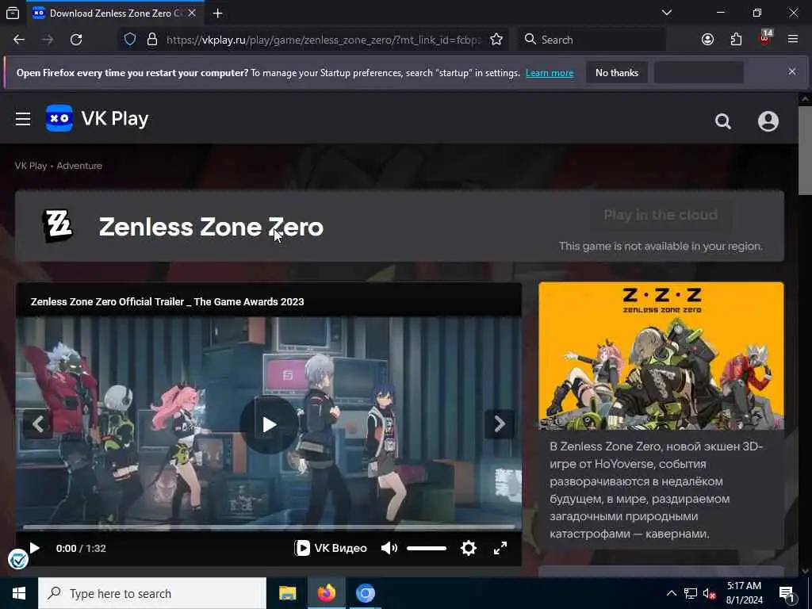The width and height of the screenshot is (812, 609).
Task: Click the Firefox Search box
Action: [592, 40]
